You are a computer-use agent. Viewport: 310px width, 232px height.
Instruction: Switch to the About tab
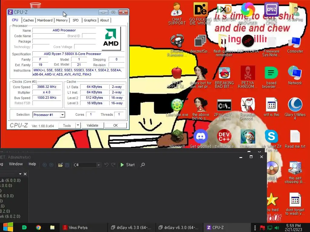[104, 20]
